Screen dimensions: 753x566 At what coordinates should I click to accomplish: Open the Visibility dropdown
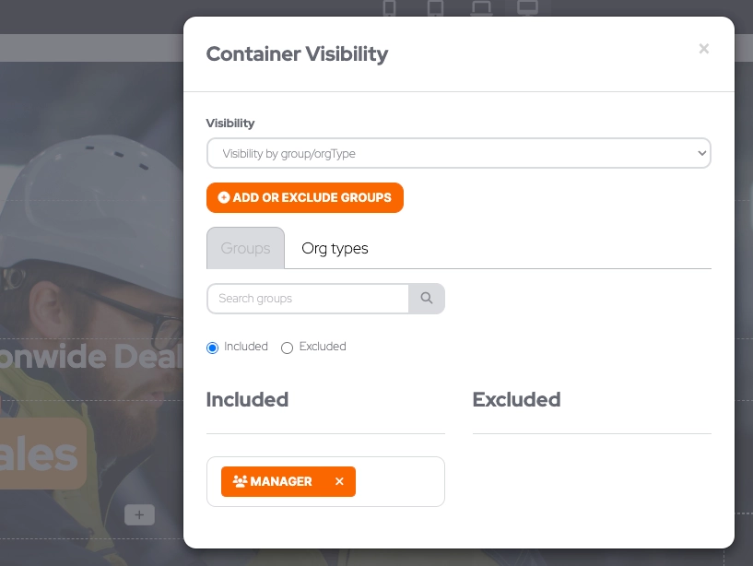pyautogui.click(x=458, y=154)
